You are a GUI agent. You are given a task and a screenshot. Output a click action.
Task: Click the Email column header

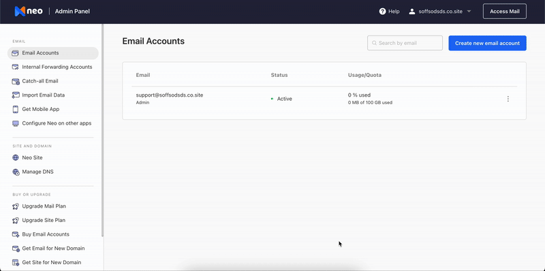pyautogui.click(x=143, y=75)
